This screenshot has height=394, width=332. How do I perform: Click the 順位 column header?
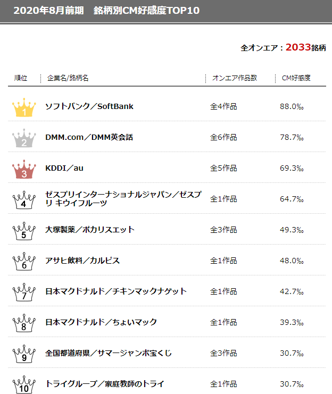click(x=21, y=78)
